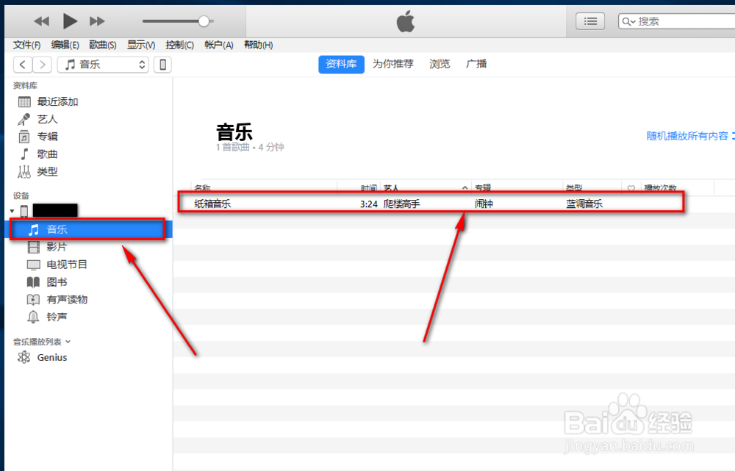
Task: Open the 歌曲(S) menu
Action: click(x=103, y=45)
